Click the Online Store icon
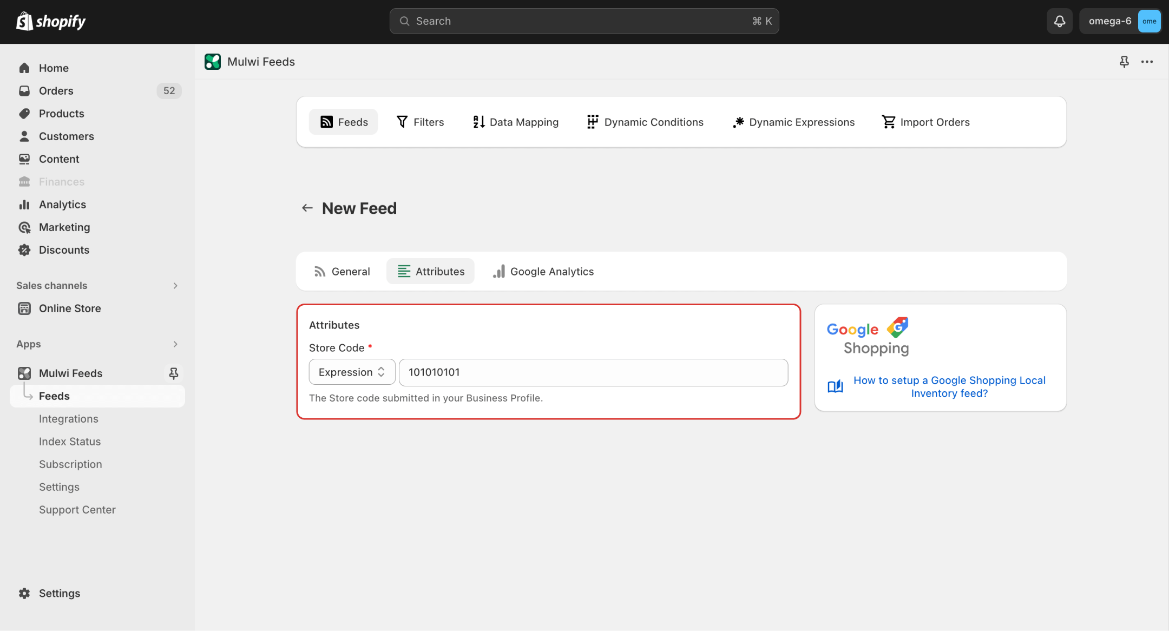This screenshot has width=1169, height=631. [24, 308]
